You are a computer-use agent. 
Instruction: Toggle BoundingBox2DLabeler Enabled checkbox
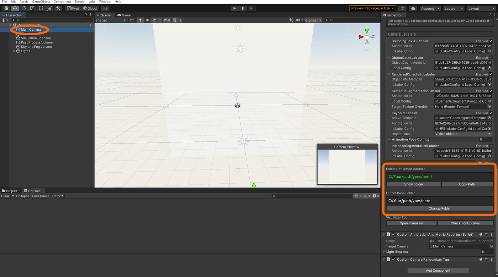click(x=491, y=41)
